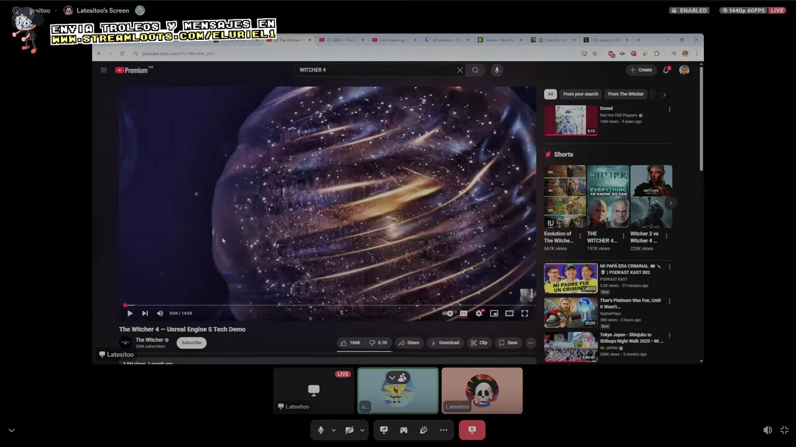796x447 pixels.
Task: Like the Witcher 4 video
Action: [x=350, y=343]
